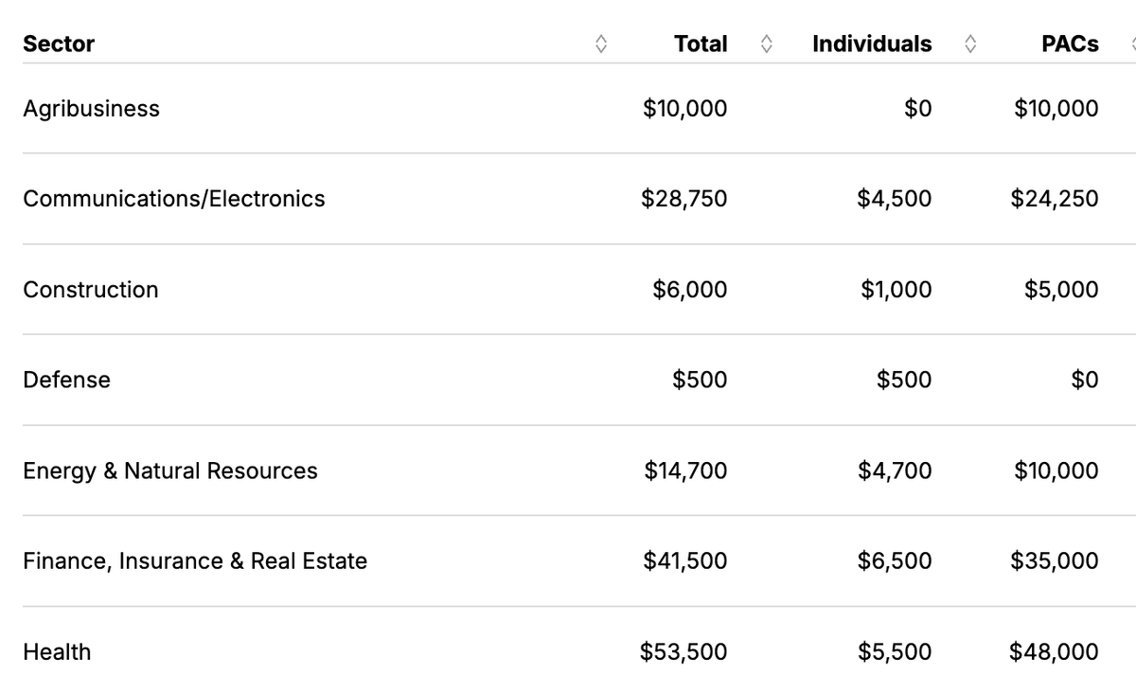Click the Sector column header

pyautogui.click(x=59, y=44)
